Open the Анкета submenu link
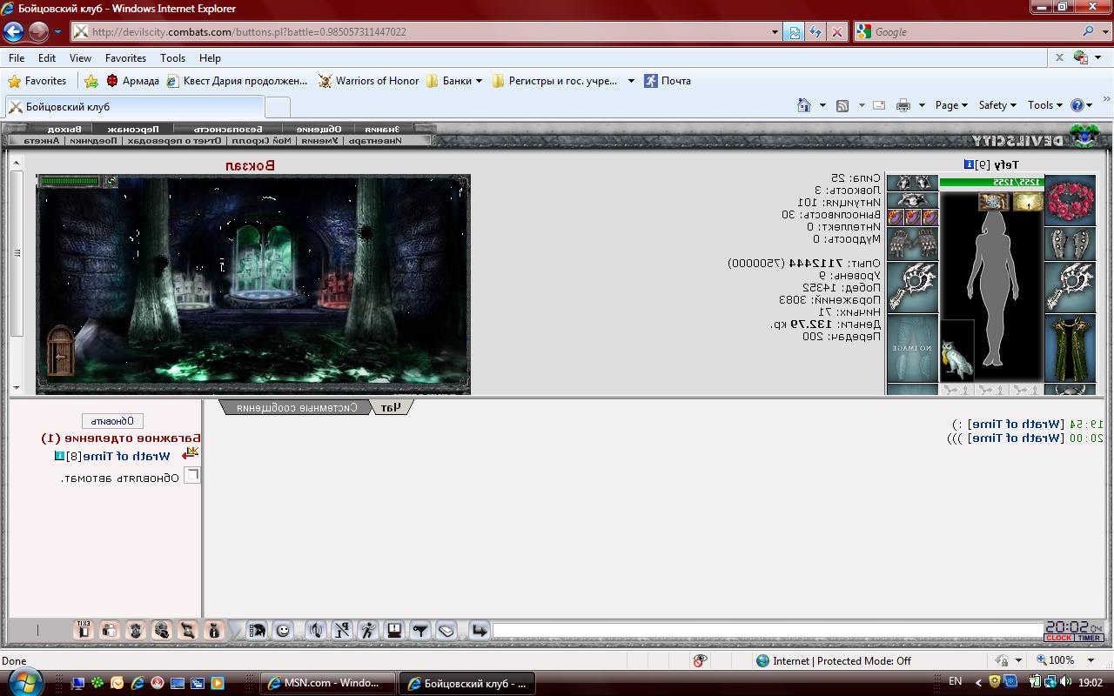 (x=42, y=140)
